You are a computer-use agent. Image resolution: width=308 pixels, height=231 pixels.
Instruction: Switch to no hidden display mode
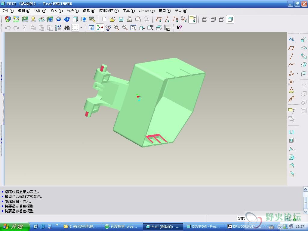tap(222, 19)
